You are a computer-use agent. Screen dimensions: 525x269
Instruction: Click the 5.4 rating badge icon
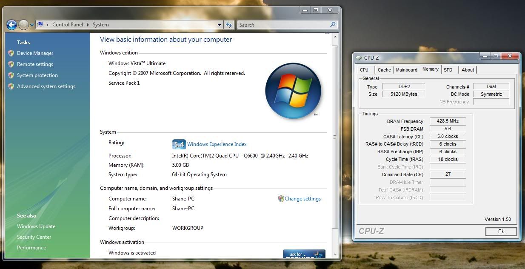point(179,144)
